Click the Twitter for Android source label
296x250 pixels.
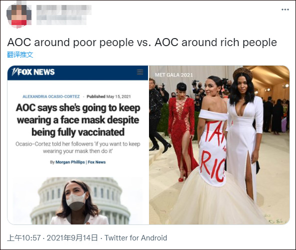tap(135, 238)
